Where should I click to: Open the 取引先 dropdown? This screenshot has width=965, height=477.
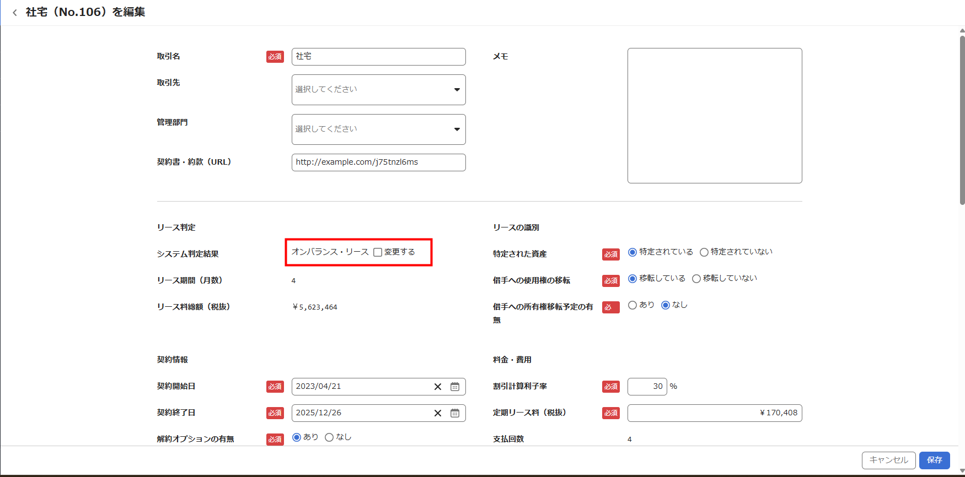point(378,90)
